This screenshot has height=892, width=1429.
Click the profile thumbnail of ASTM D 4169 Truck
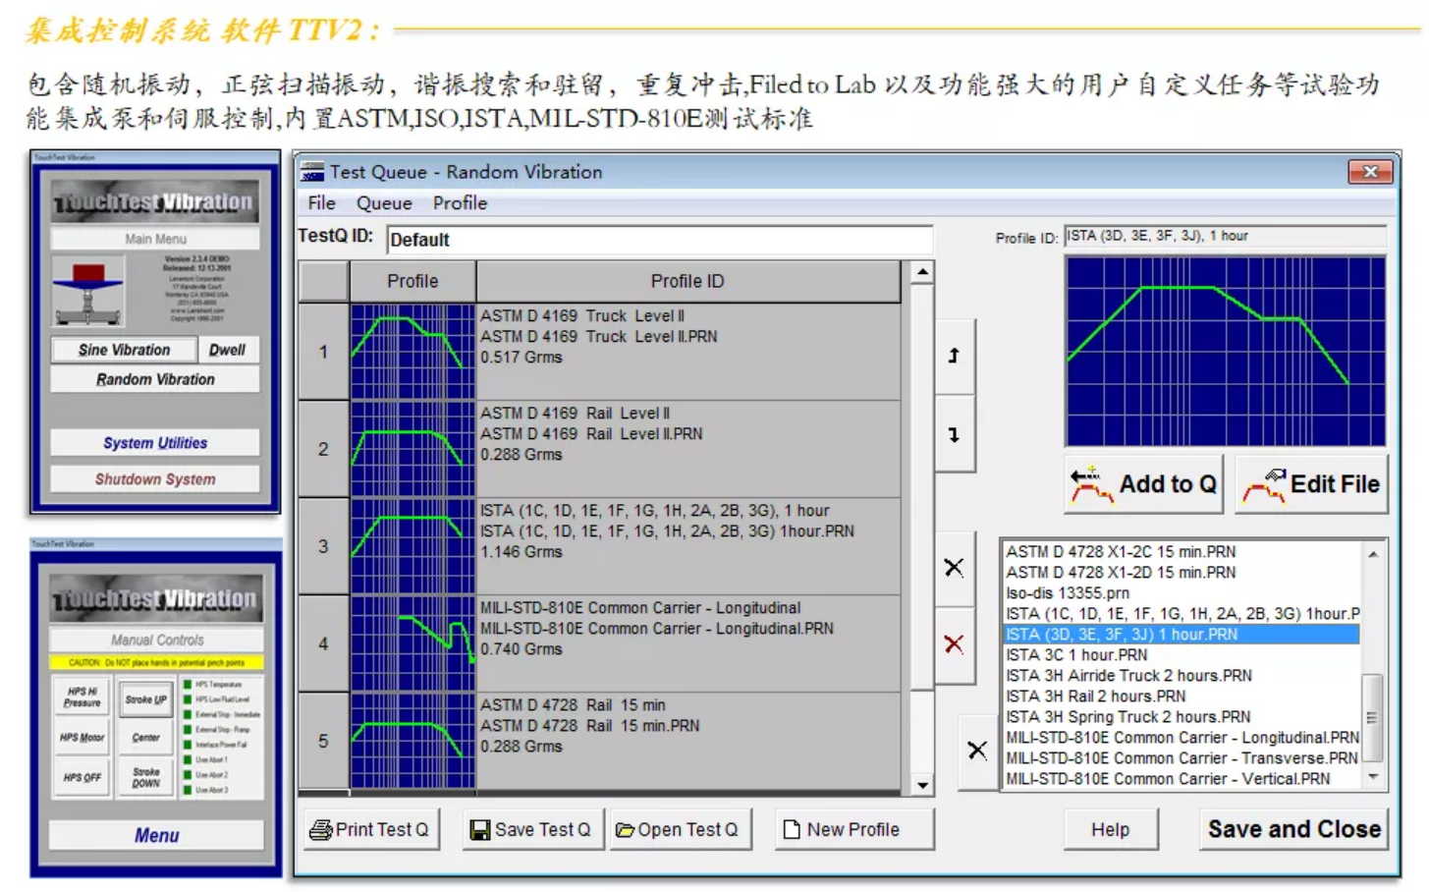point(412,352)
